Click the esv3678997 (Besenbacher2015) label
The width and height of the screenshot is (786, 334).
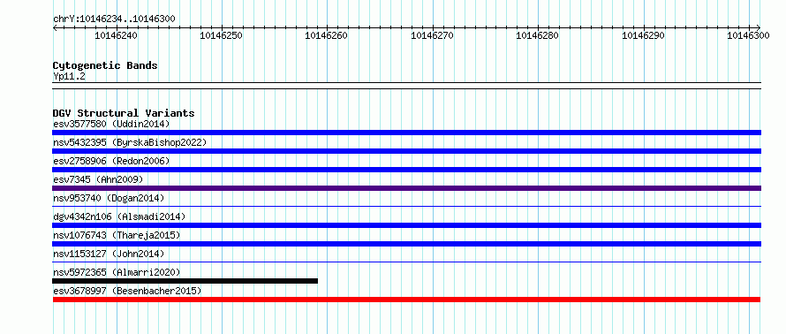[x=127, y=291]
